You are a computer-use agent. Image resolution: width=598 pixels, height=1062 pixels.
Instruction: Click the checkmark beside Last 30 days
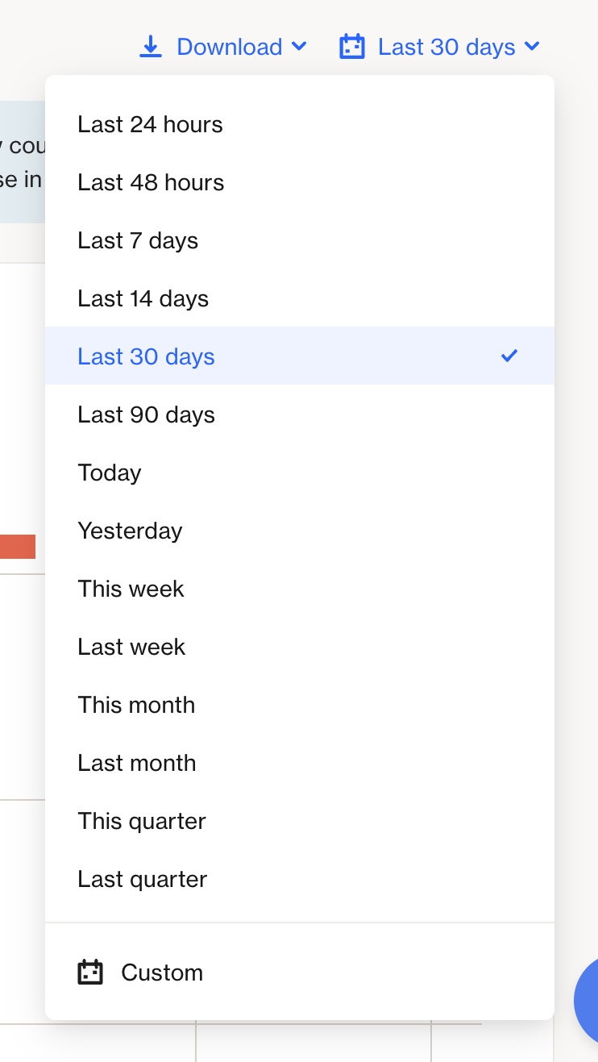pos(509,356)
